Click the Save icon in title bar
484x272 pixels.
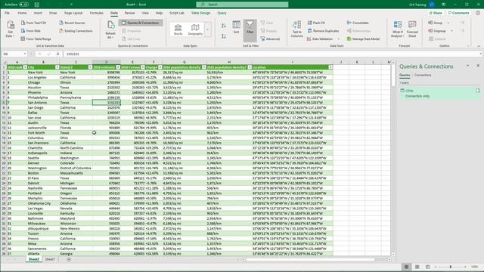[x=37, y=5]
